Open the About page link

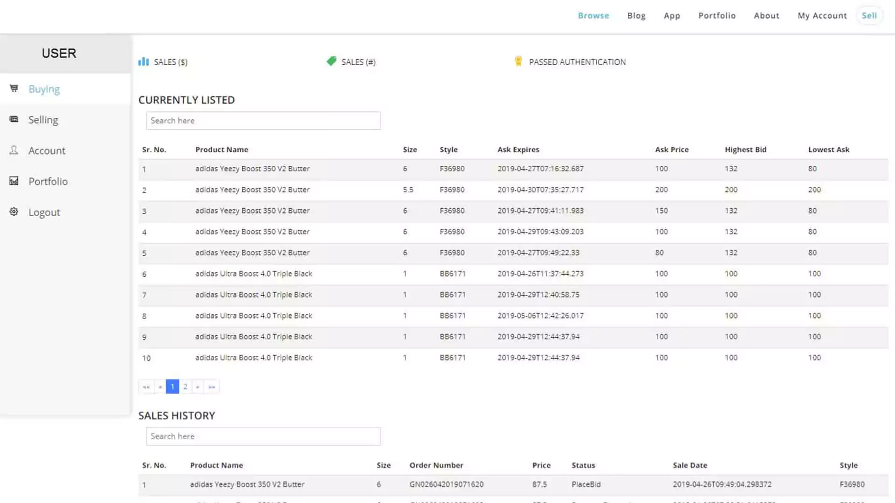(766, 15)
